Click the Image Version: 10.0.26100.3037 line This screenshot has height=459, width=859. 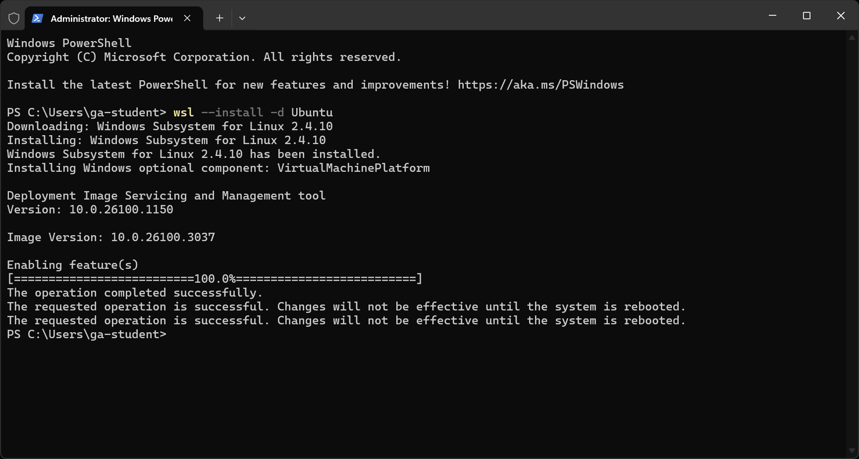coord(110,237)
